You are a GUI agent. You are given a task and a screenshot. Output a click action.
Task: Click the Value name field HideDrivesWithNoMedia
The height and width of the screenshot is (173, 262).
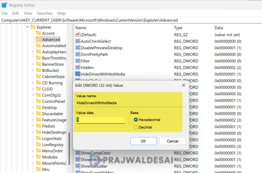pos(131,103)
